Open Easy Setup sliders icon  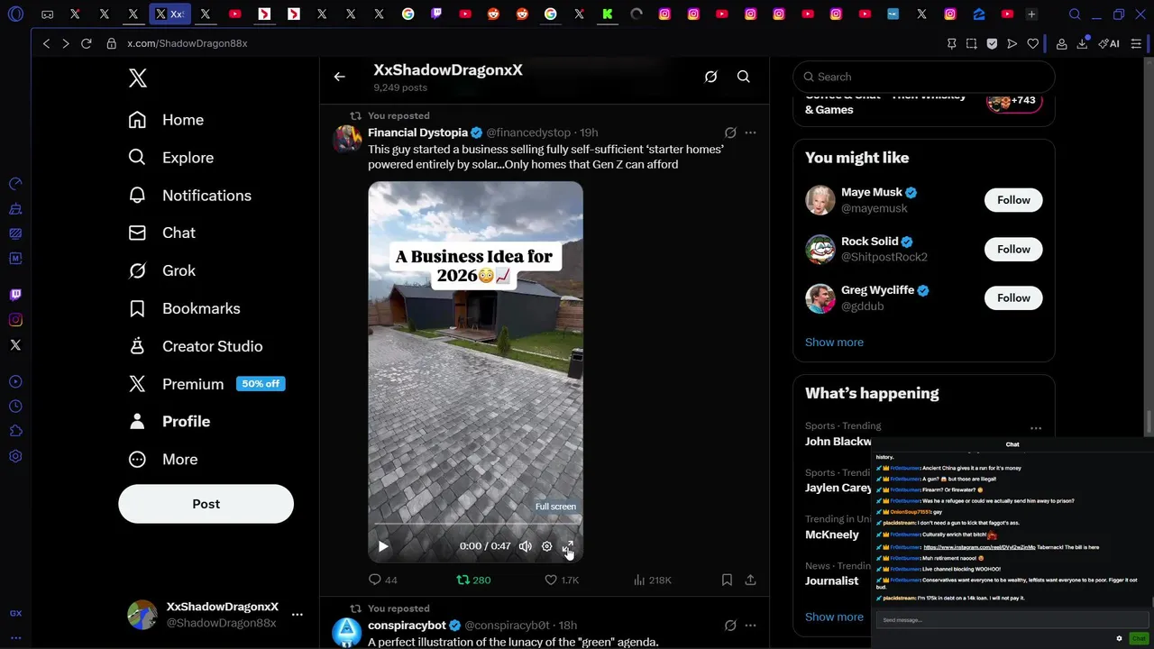click(1137, 43)
